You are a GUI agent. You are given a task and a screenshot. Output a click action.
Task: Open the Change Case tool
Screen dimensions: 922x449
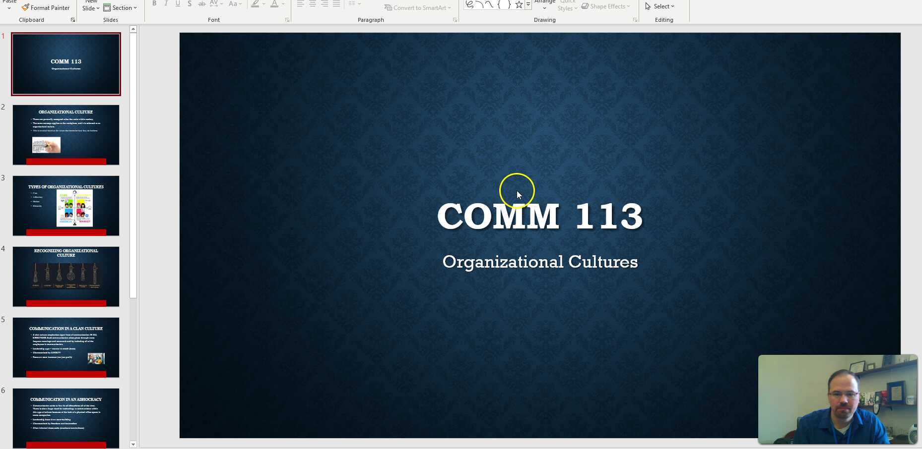coord(232,4)
